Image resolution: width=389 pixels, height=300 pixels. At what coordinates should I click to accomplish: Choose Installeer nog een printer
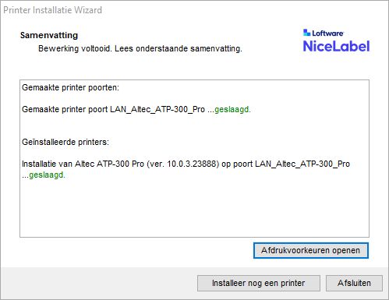(259, 283)
